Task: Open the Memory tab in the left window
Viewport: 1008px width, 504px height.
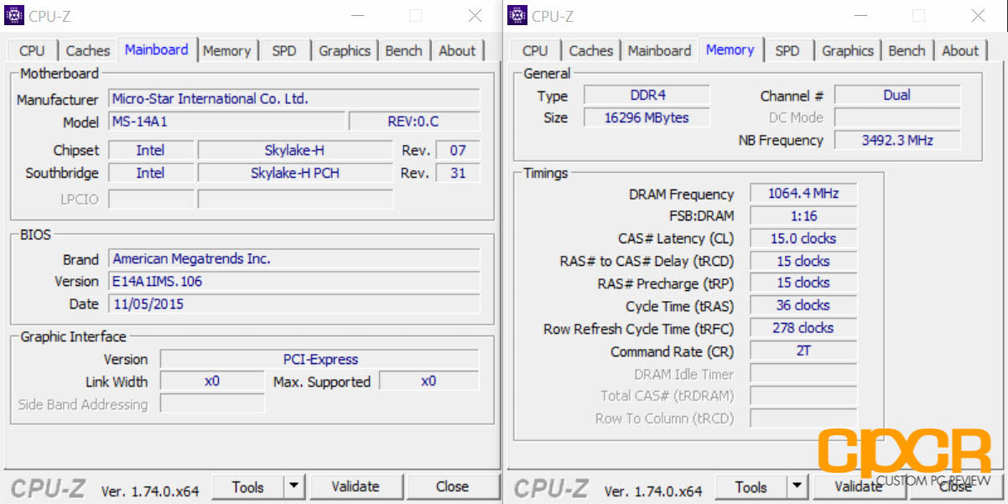Action: click(226, 50)
